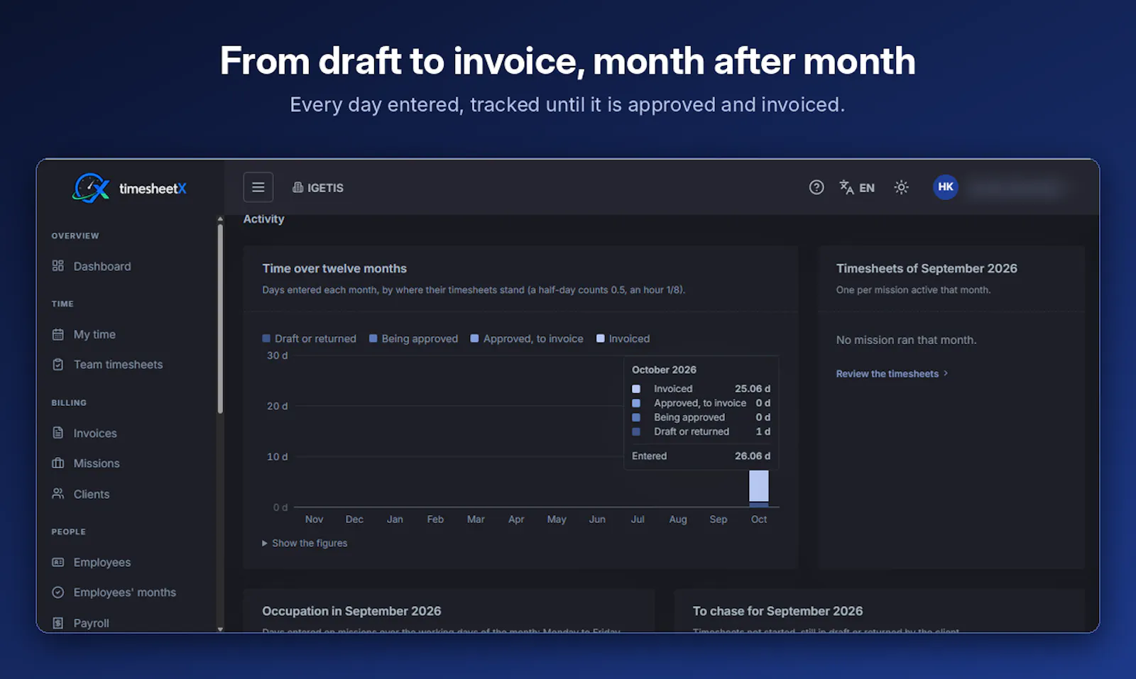This screenshot has width=1136, height=679.
Task: Toggle Approved, to invoice legend series
Action: point(527,338)
